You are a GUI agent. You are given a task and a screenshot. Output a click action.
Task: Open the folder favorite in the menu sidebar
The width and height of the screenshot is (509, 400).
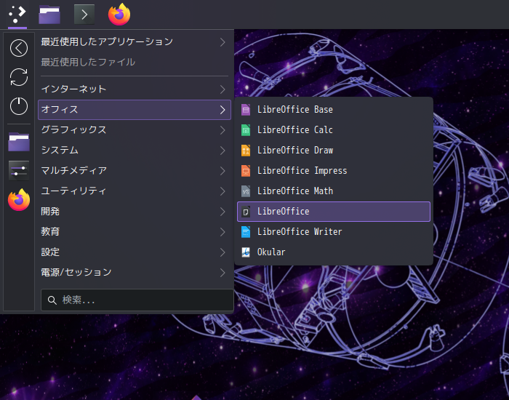(x=19, y=142)
